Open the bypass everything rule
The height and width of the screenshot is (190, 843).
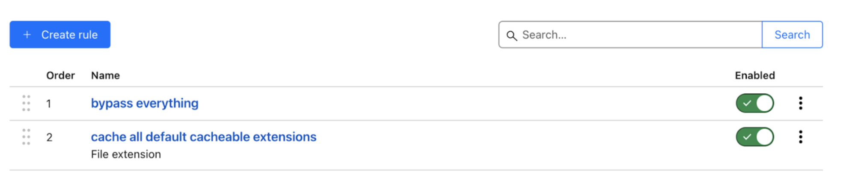click(x=145, y=103)
